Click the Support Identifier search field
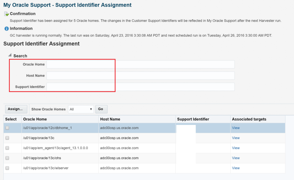294x180 pixels. coord(140,87)
